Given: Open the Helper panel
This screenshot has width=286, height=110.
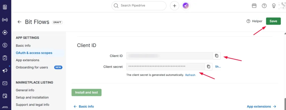Looking at the screenshot, I should coord(254,21).
